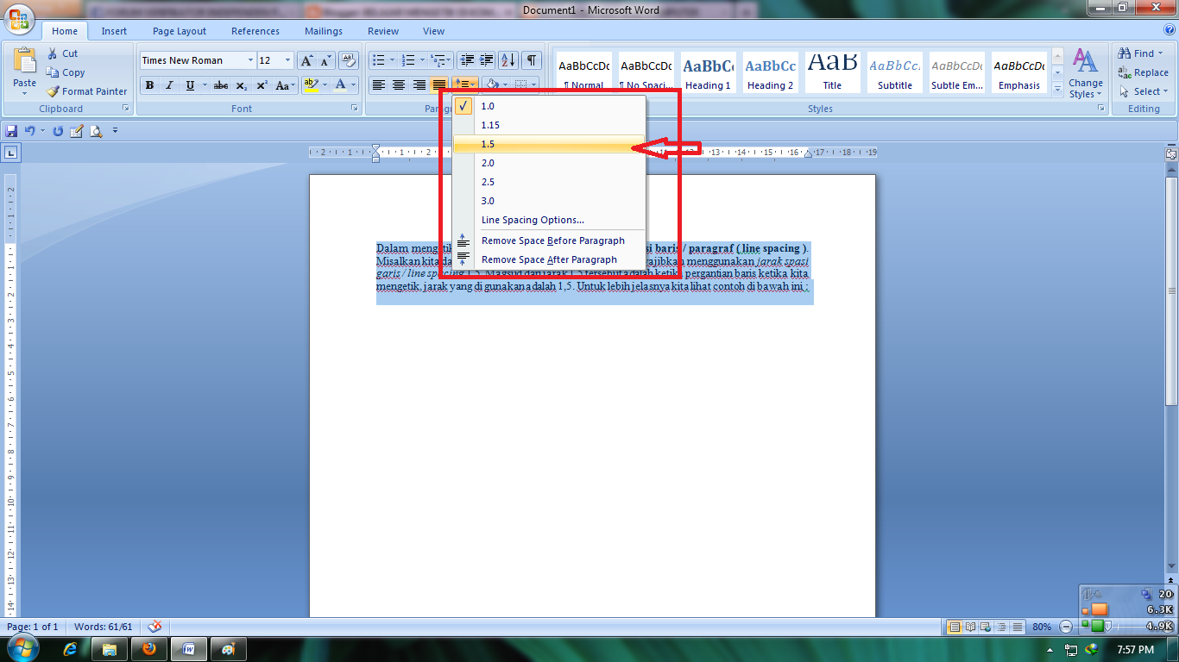Open the Select dropdown in Editing

pyautogui.click(x=1144, y=91)
